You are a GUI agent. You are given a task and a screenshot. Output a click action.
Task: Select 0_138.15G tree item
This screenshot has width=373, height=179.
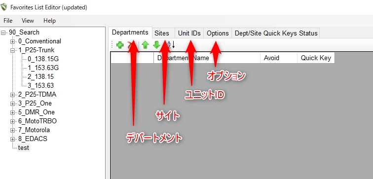[43, 59]
